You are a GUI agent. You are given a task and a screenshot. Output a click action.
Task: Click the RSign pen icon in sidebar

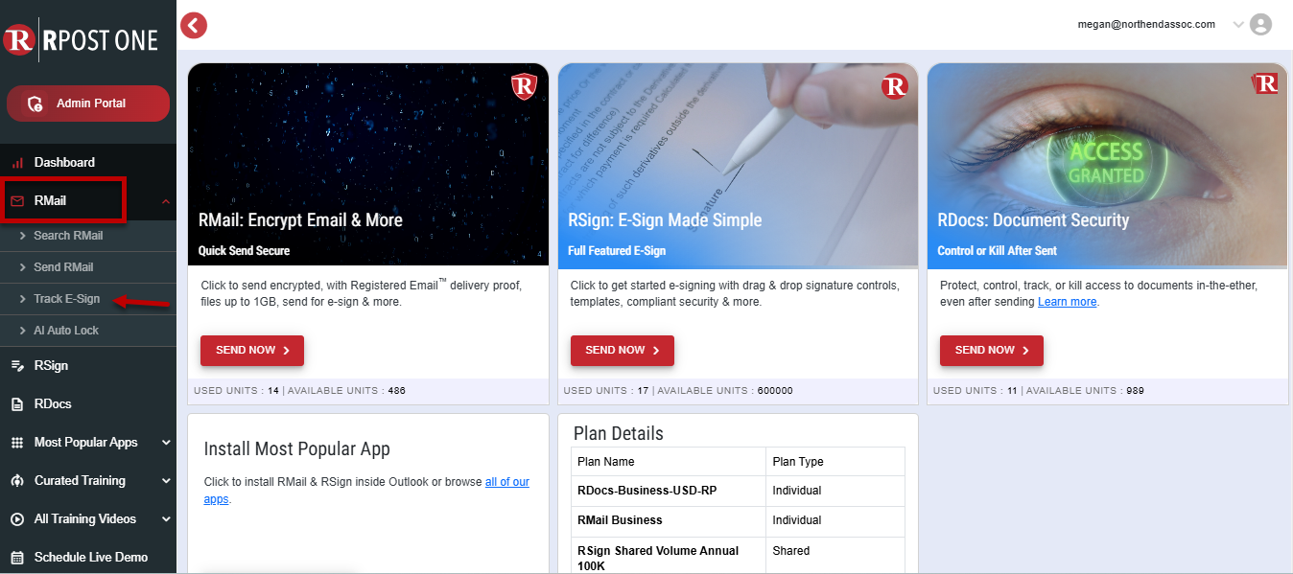pyautogui.click(x=17, y=366)
